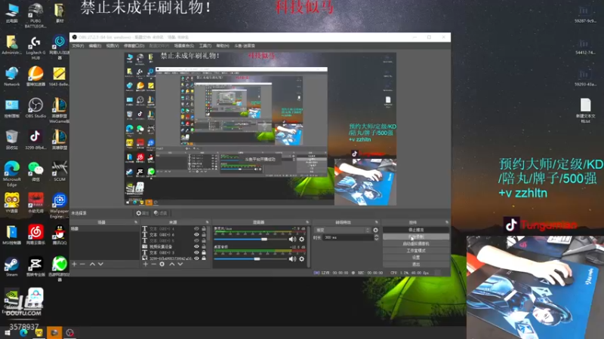
Task: Open Microsoft Edge desktop icon
Action: [x=11, y=174]
